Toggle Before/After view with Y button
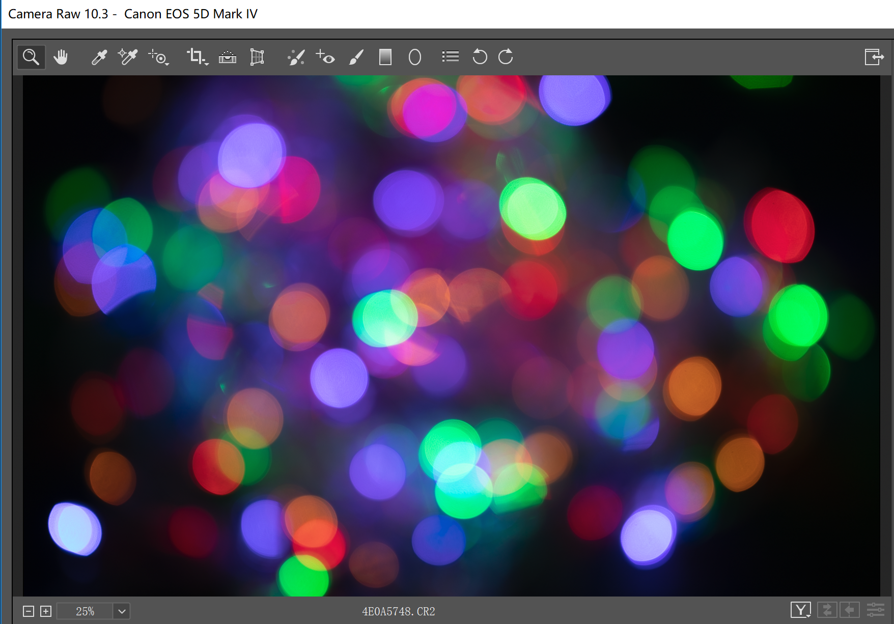Viewport: 894px width, 624px height. tap(800, 610)
